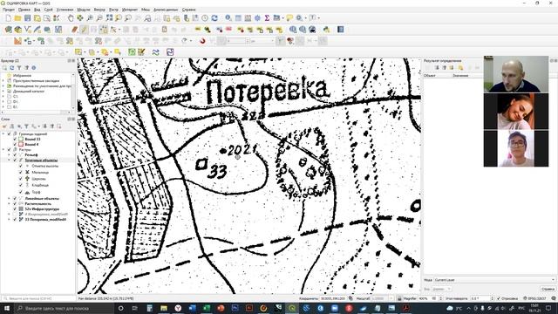Open the Windows Start menu
The image size is (558, 314).
point(7,308)
